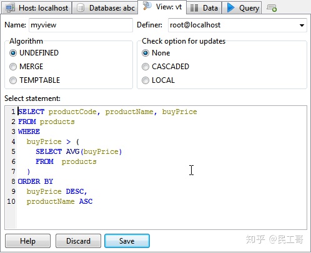Select None check option
Image resolution: width=311 pixels, height=253 pixels.
pos(146,53)
